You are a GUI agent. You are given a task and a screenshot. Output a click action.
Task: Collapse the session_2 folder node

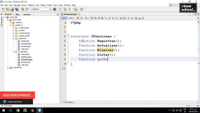click(11, 25)
